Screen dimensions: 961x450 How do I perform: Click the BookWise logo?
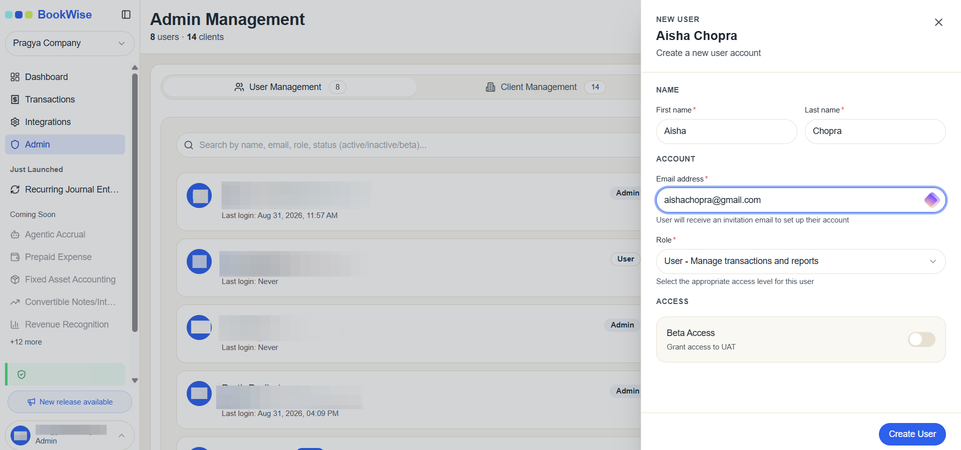coord(49,14)
